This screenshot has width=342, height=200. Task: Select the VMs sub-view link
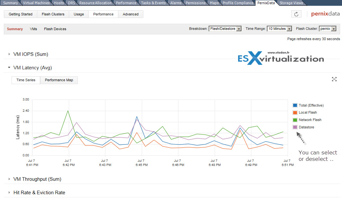point(33,29)
